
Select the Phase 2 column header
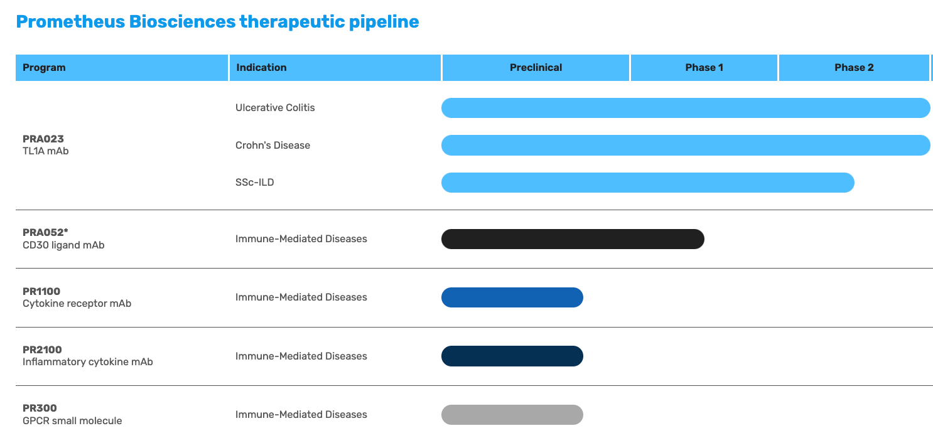(854, 68)
